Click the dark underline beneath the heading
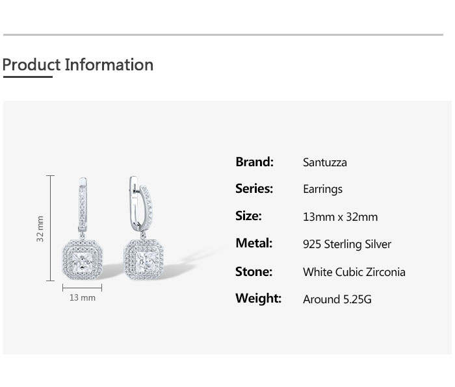This screenshot has height=387, width=455. click(27, 77)
